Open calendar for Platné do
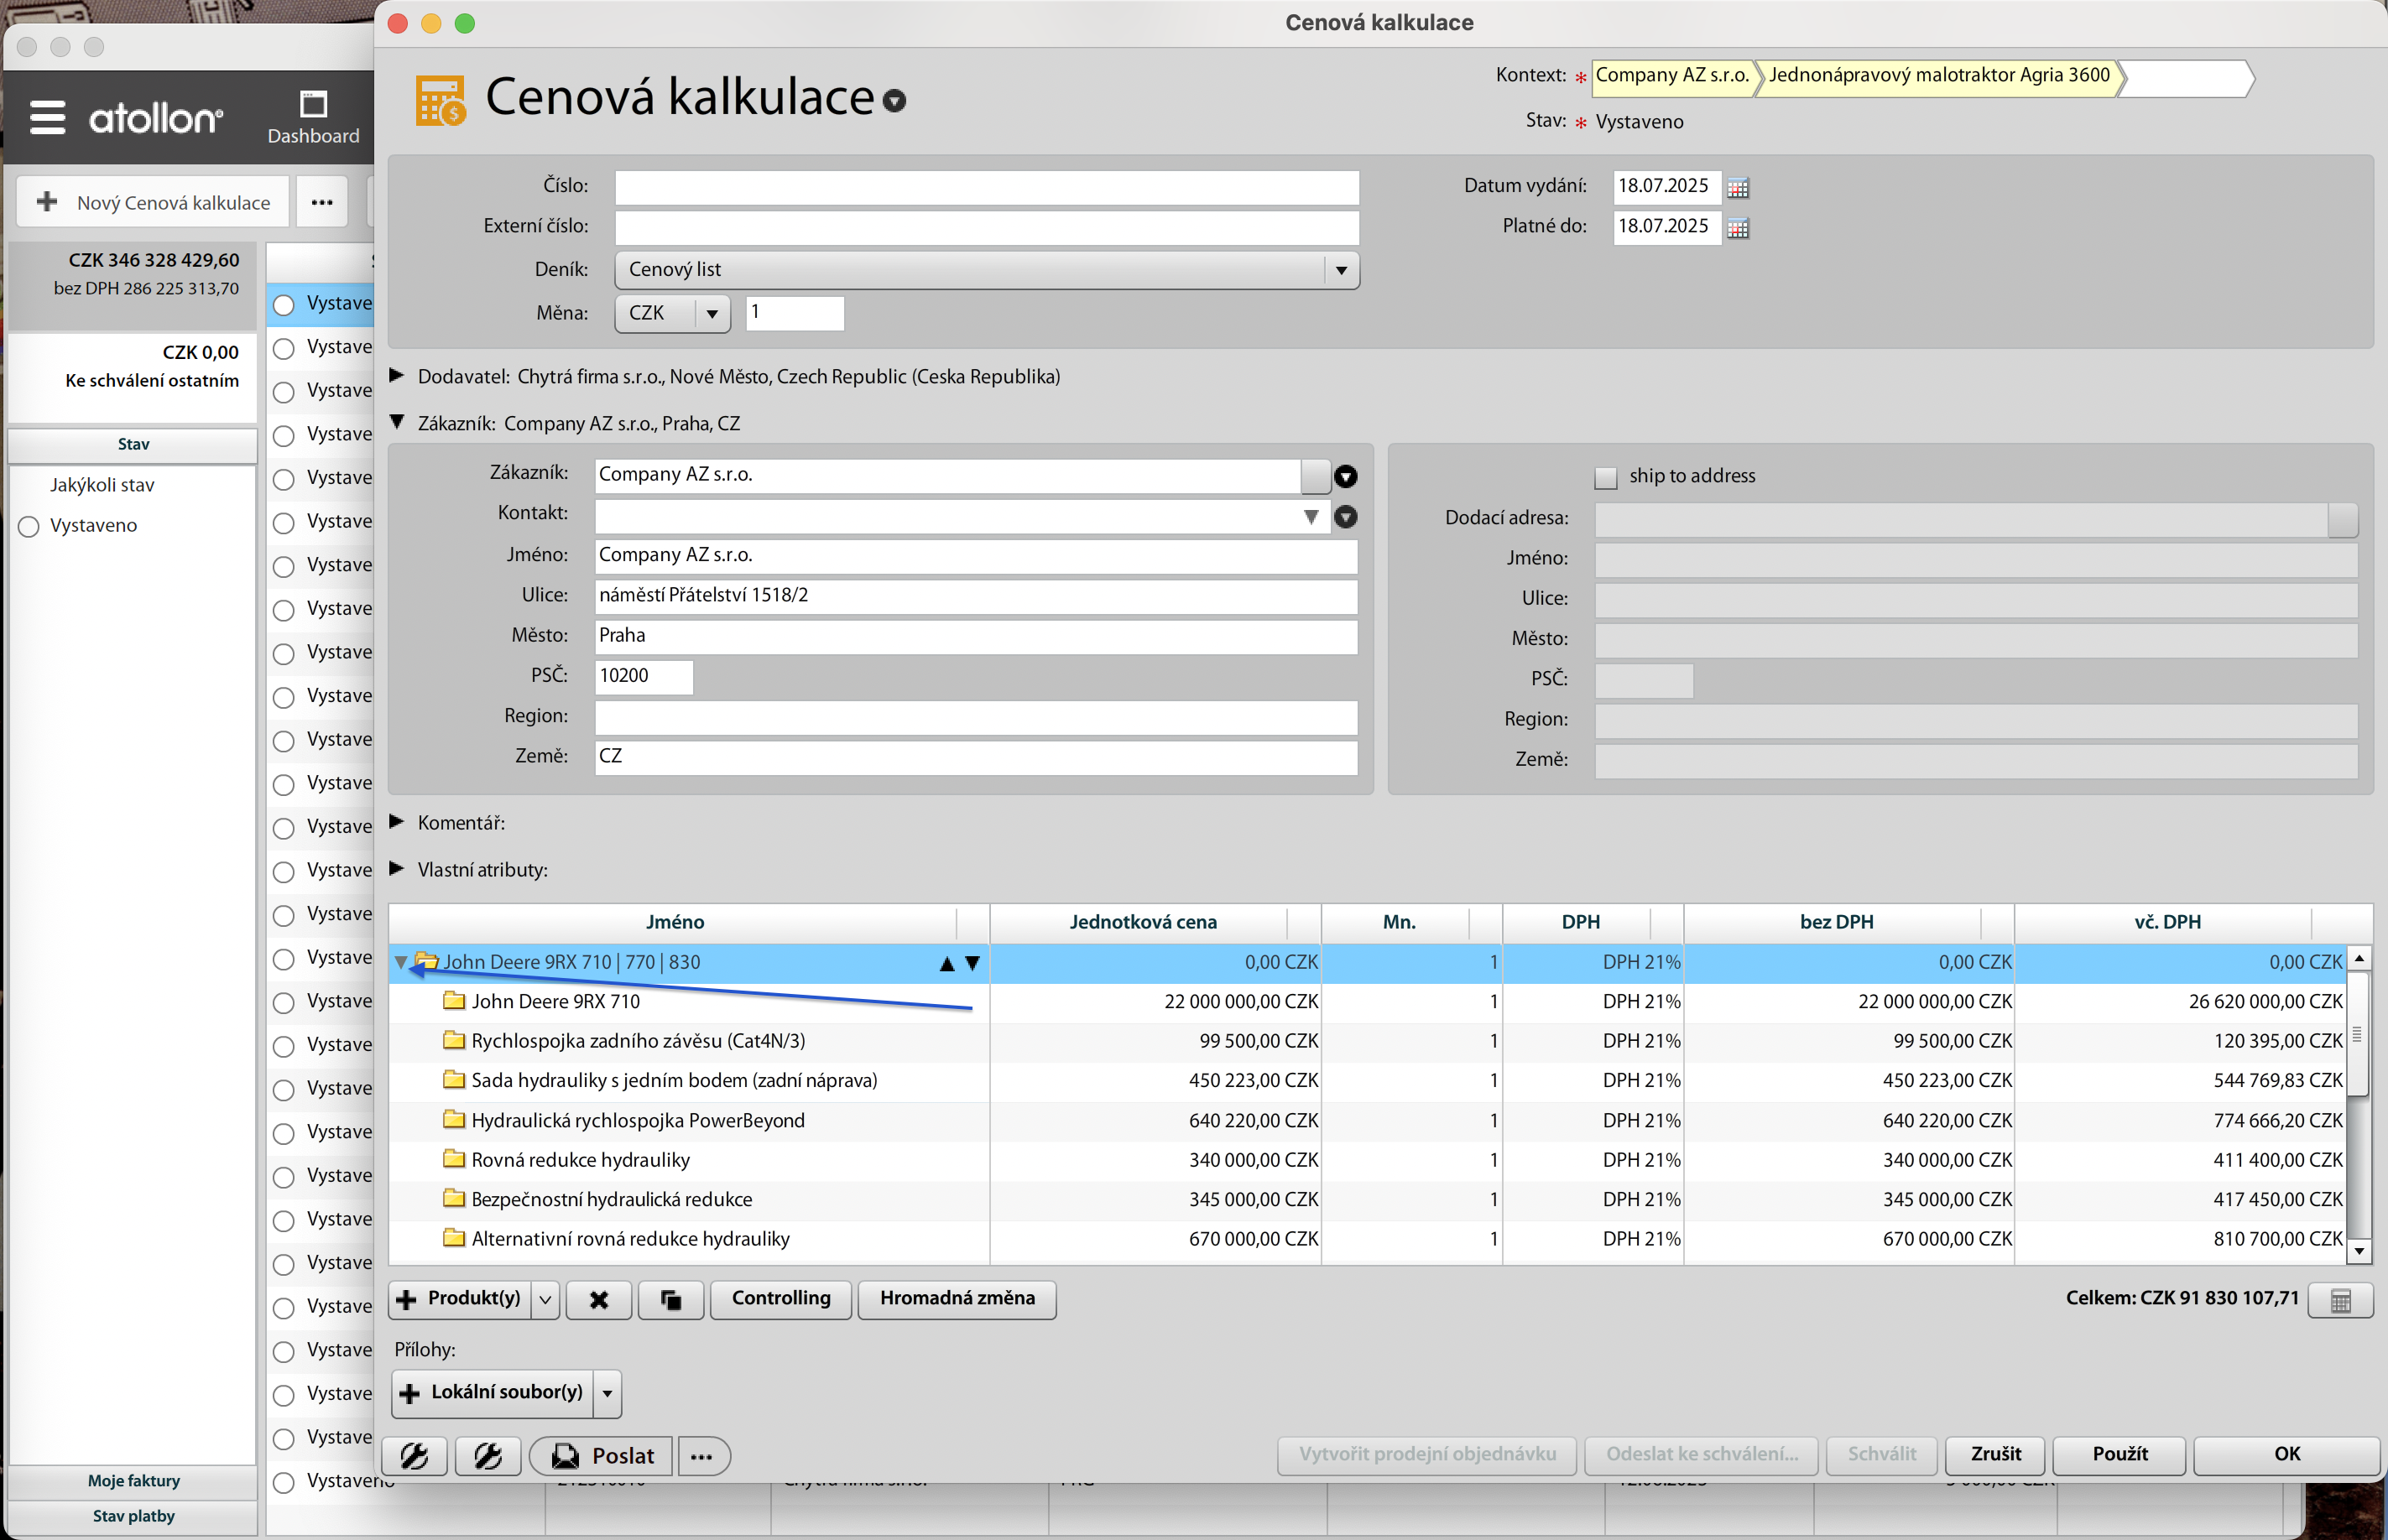The width and height of the screenshot is (2388, 1540). tap(1738, 228)
